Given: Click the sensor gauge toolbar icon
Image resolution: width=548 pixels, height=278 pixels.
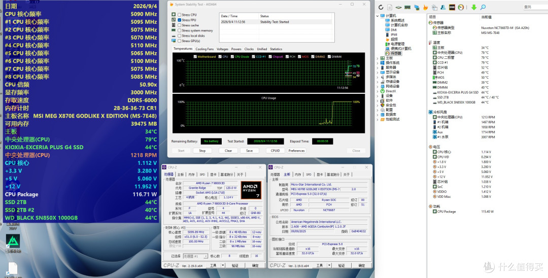Looking at the screenshot, I should click(x=461, y=7).
